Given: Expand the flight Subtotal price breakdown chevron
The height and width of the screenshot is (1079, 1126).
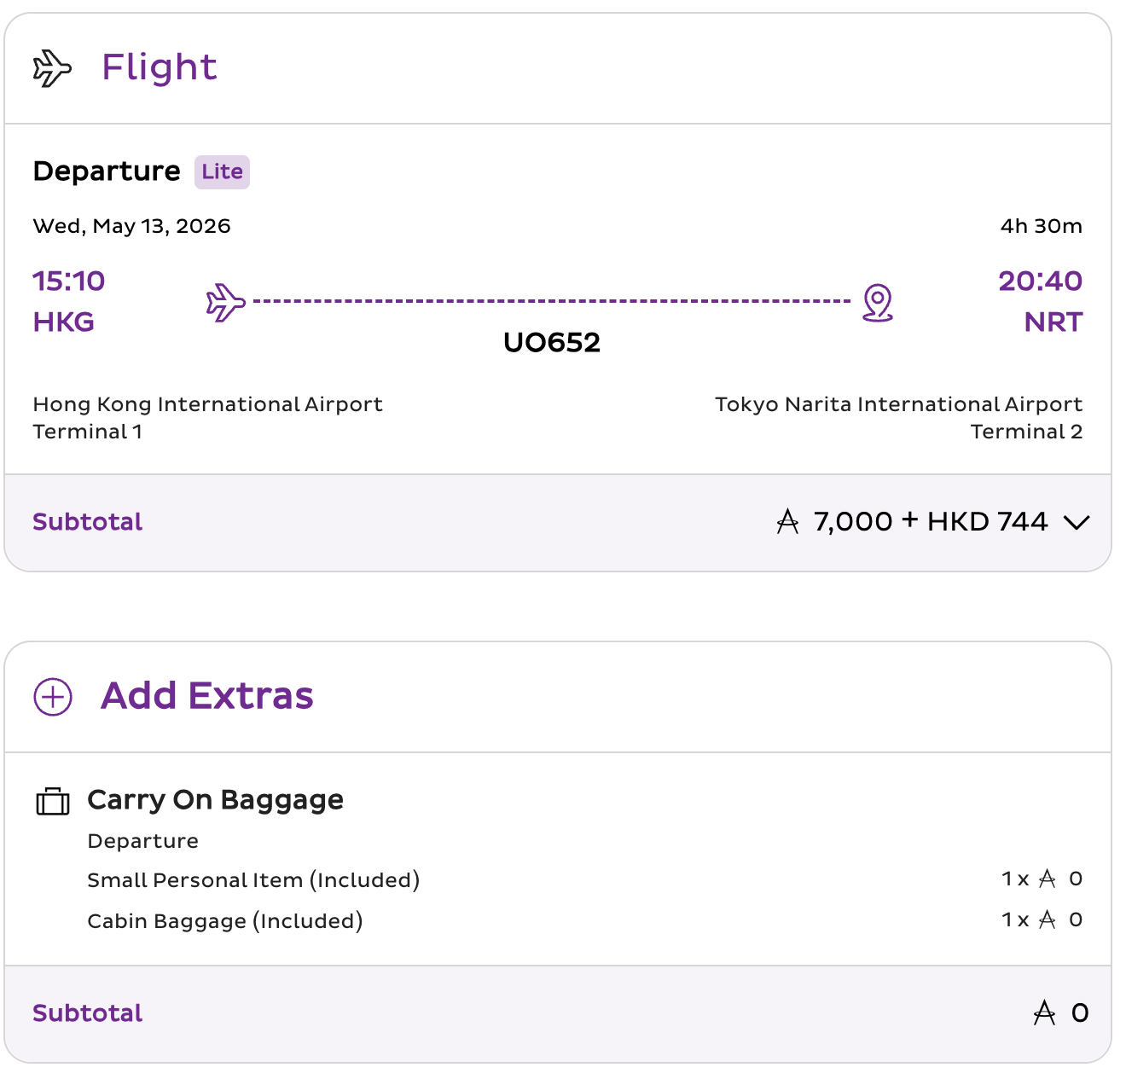Looking at the screenshot, I should (x=1077, y=523).
